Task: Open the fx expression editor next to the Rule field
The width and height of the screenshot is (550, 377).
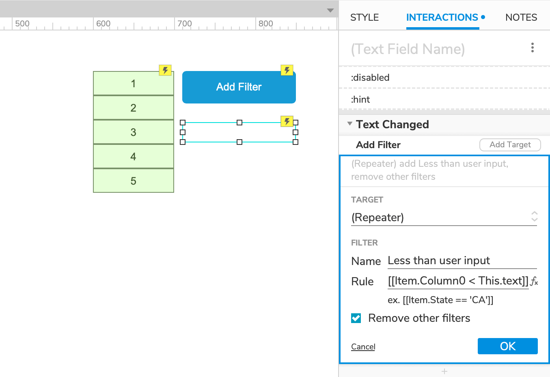Action: [x=535, y=281]
